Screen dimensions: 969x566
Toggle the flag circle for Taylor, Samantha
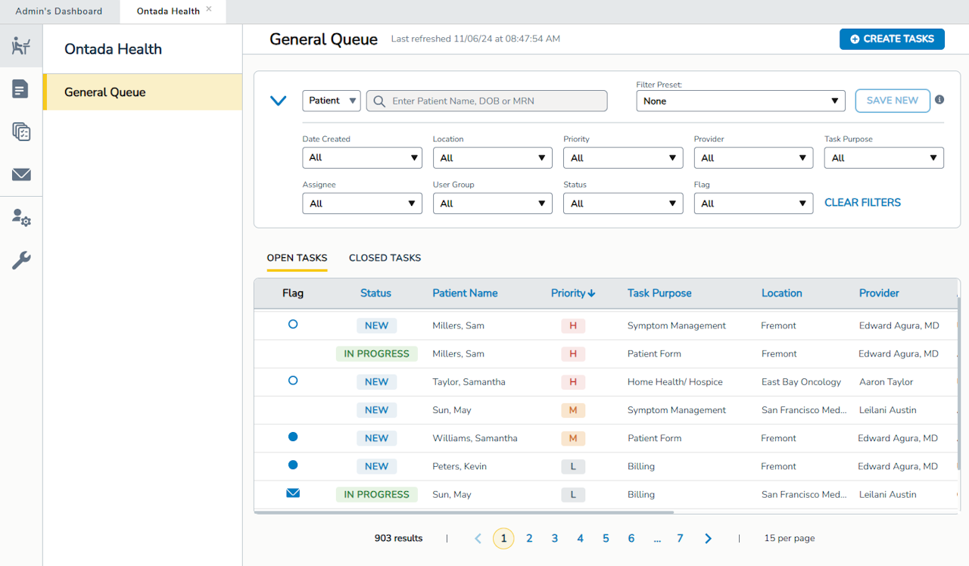click(293, 381)
